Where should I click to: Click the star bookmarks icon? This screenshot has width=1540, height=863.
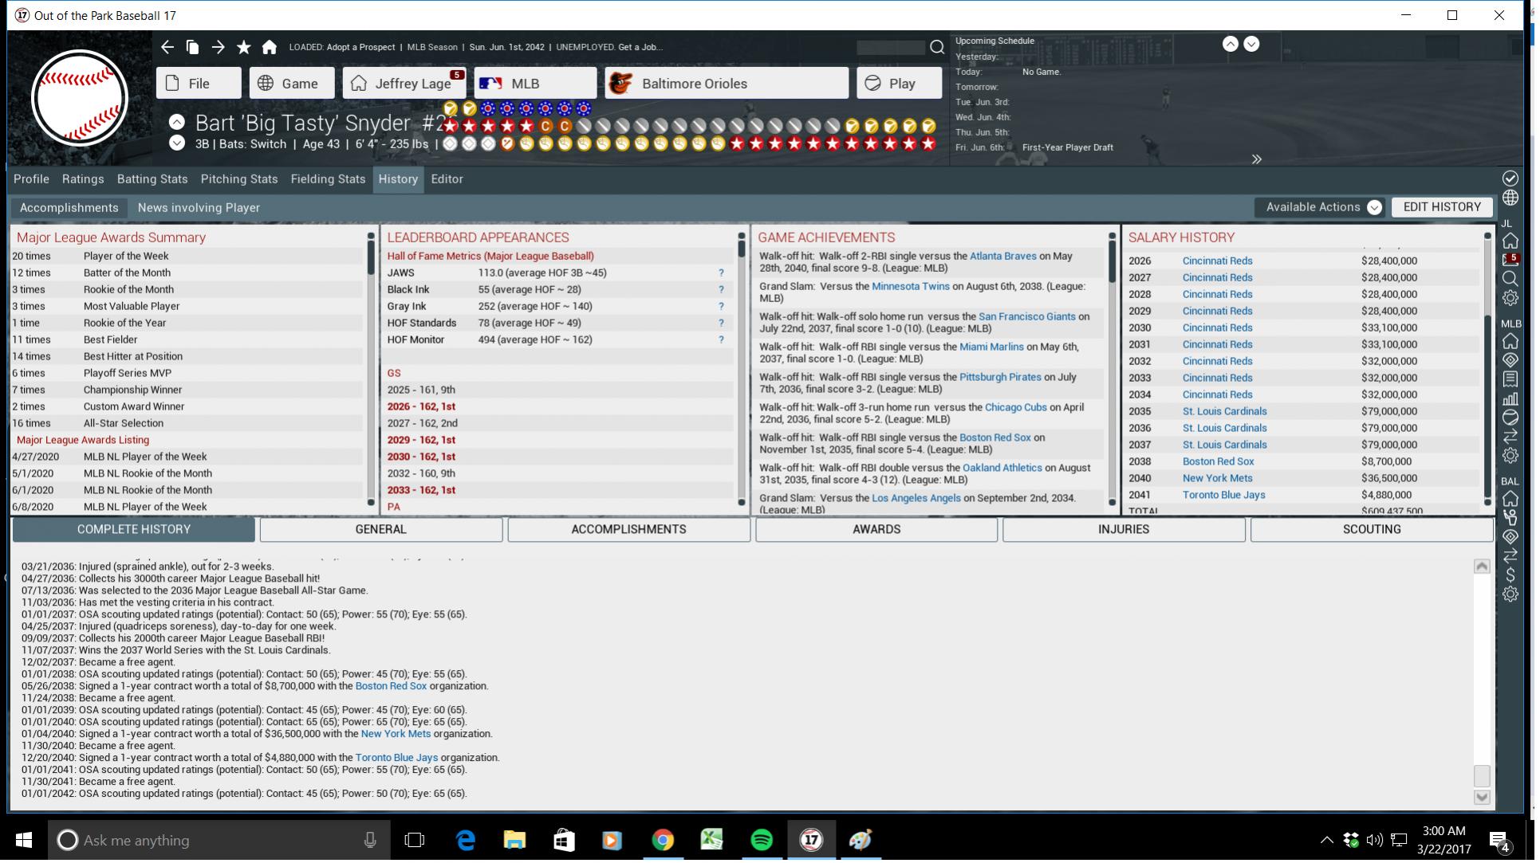[244, 47]
